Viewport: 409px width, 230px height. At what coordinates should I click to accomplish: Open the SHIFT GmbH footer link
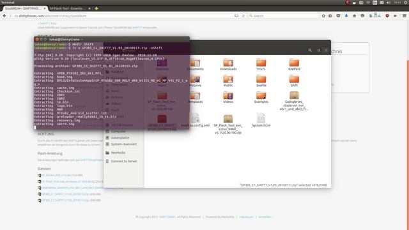pyautogui.click(x=167, y=217)
